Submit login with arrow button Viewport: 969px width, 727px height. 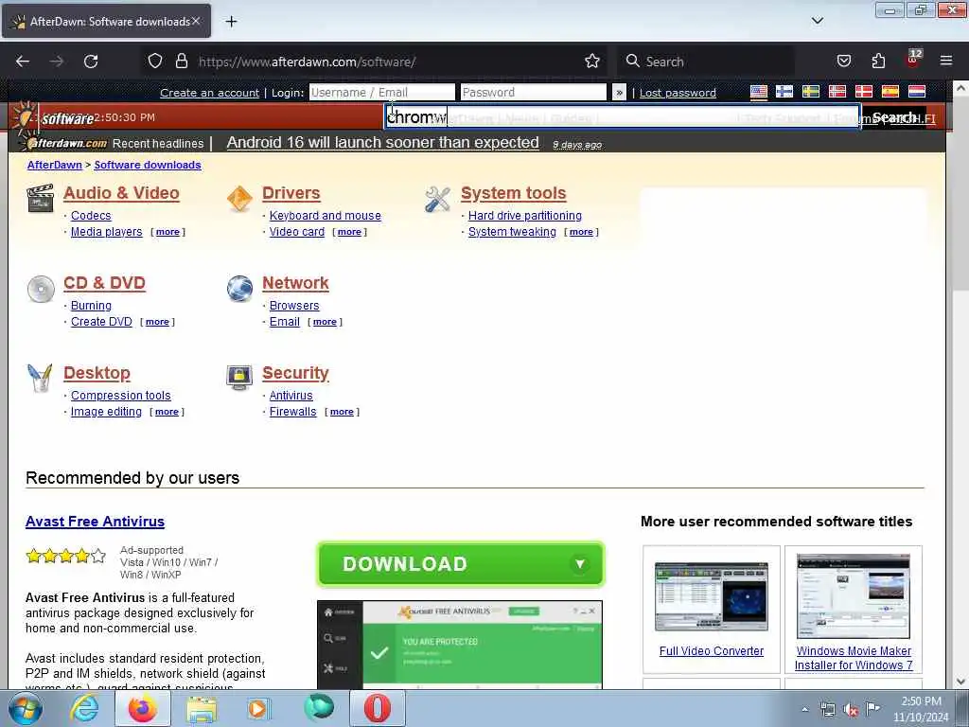click(x=619, y=92)
